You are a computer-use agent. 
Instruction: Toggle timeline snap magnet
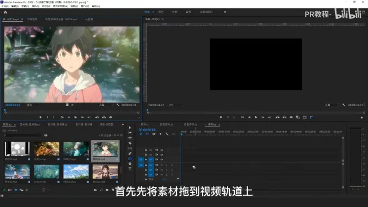147,134
